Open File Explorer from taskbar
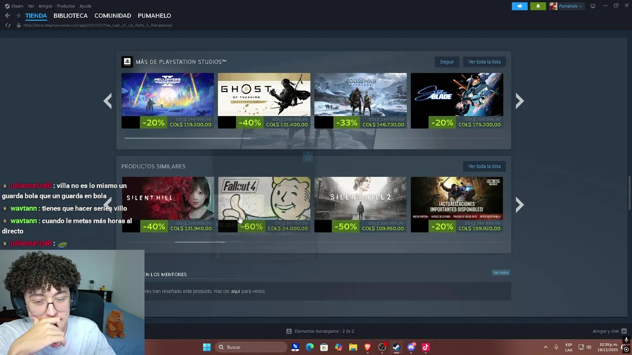This screenshot has height=355, width=632. (x=353, y=347)
